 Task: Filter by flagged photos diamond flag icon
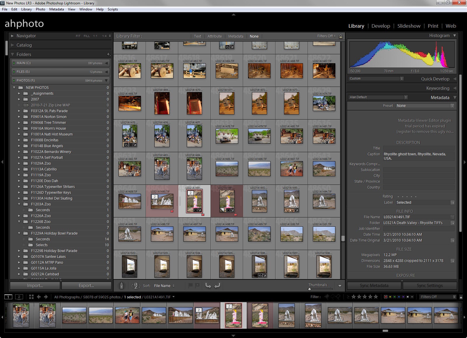[x=327, y=297]
